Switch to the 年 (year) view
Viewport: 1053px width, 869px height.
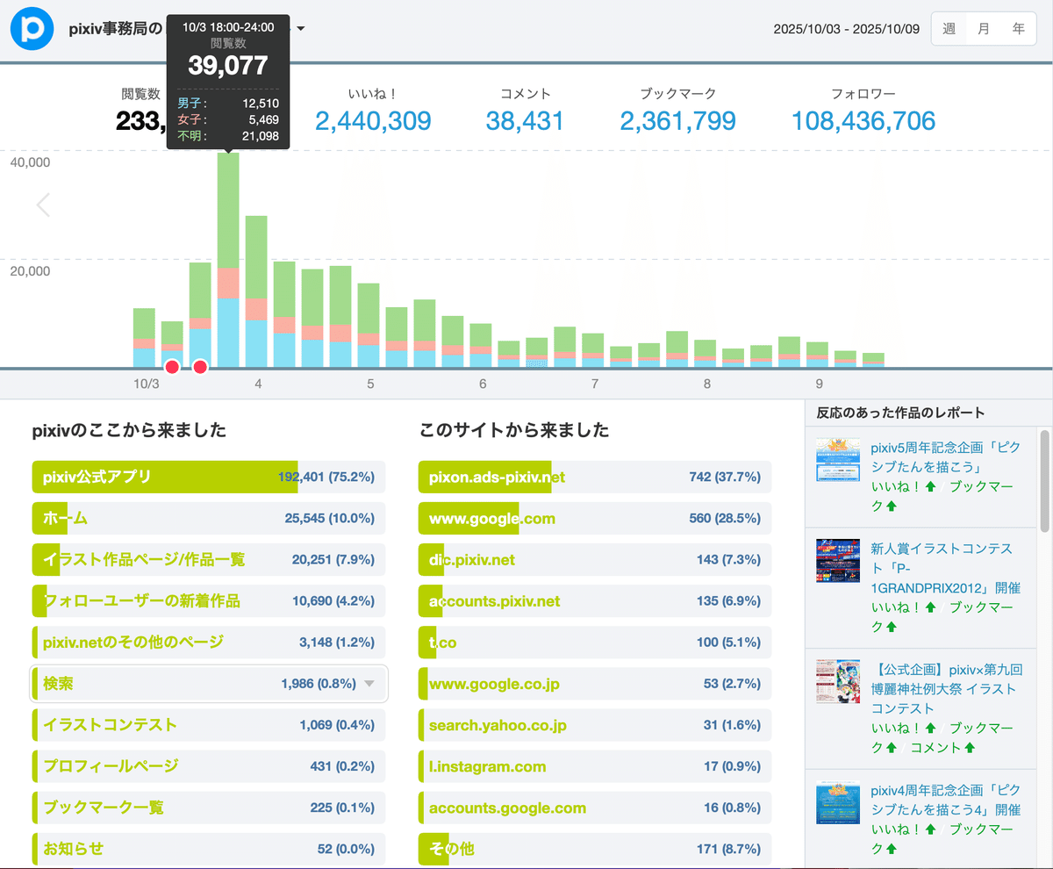1019,29
